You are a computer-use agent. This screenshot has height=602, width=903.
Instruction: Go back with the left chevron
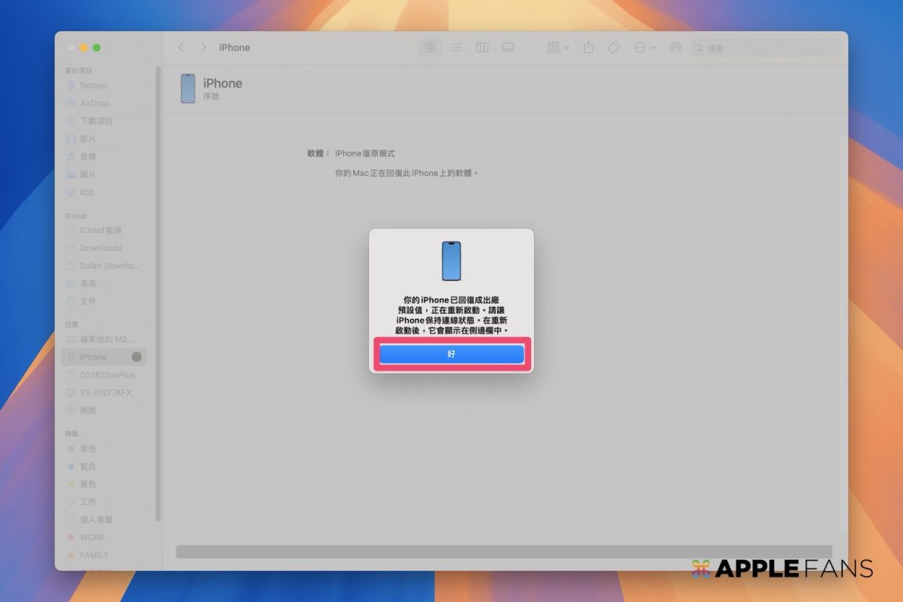(181, 48)
